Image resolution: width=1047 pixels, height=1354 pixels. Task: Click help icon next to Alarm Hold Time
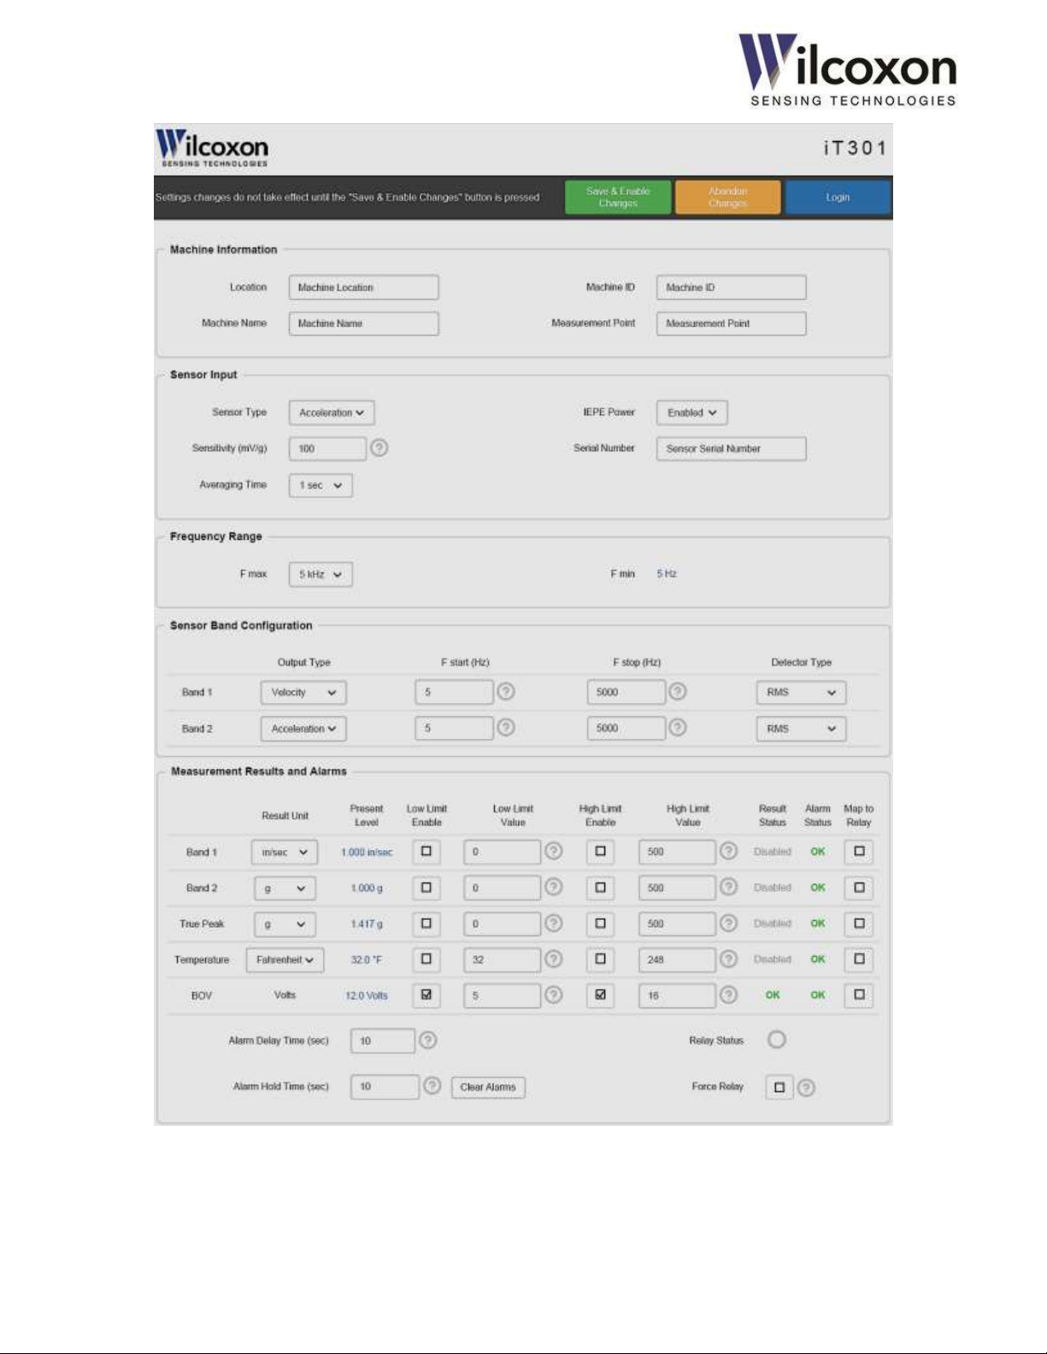[x=432, y=1086]
